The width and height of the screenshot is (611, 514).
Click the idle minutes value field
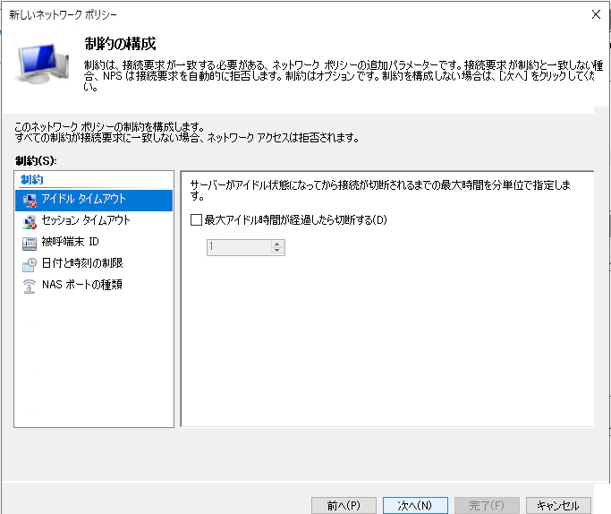[239, 247]
